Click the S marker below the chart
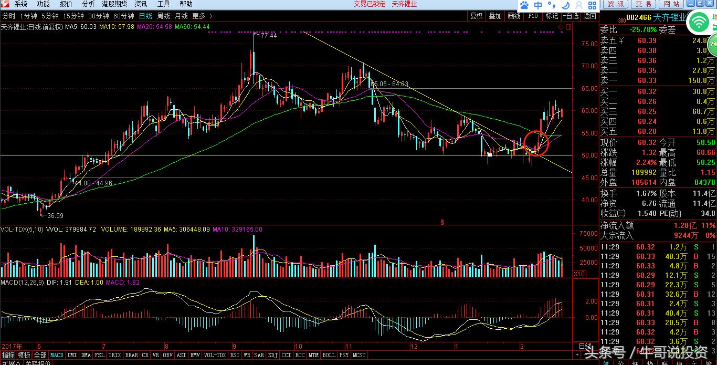 coord(442,221)
